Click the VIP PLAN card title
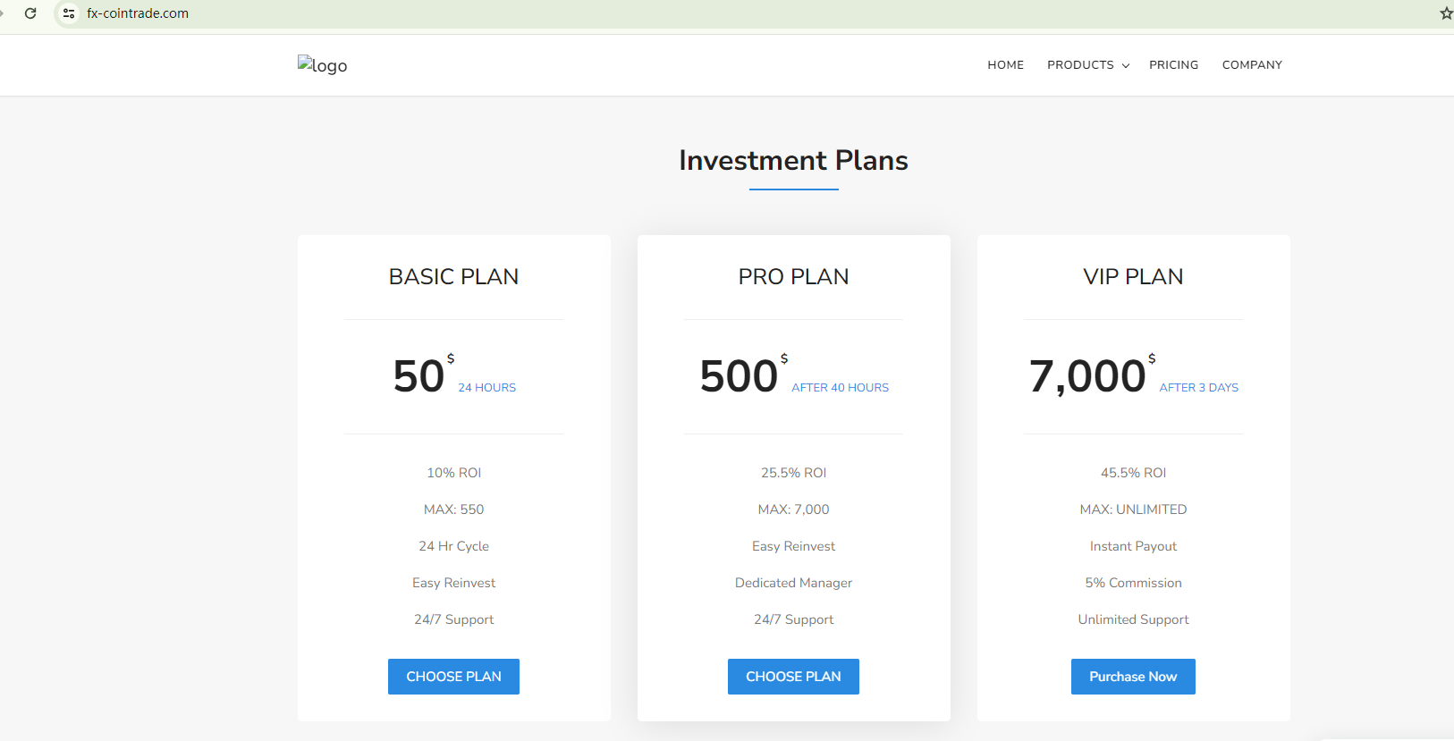Screen dimensions: 1454x741 [1133, 277]
